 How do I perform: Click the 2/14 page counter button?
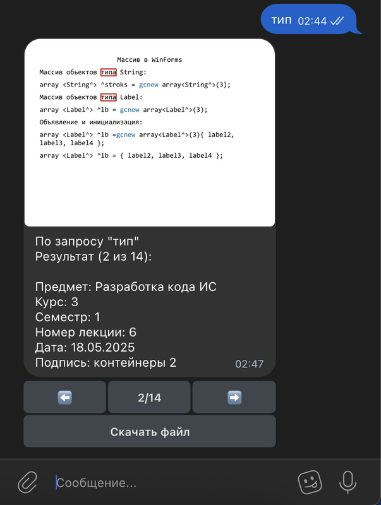coord(149,397)
